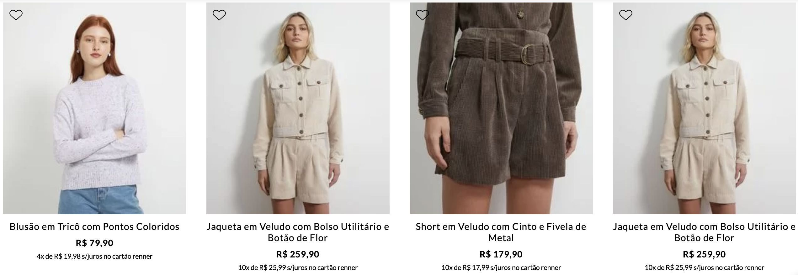Favorite the Blusão em Tricô with heart icon
Image resolution: width=798 pixels, height=275 pixels.
coord(16,15)
